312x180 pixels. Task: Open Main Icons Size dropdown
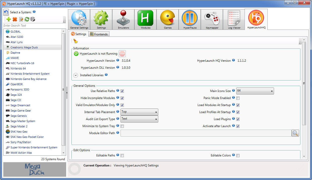tap(255, 91)
